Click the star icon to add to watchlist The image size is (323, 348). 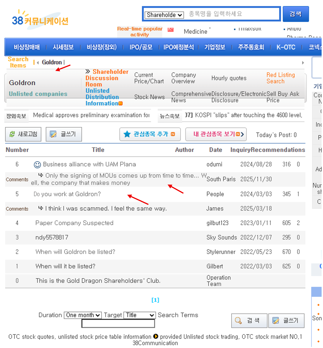127,134
